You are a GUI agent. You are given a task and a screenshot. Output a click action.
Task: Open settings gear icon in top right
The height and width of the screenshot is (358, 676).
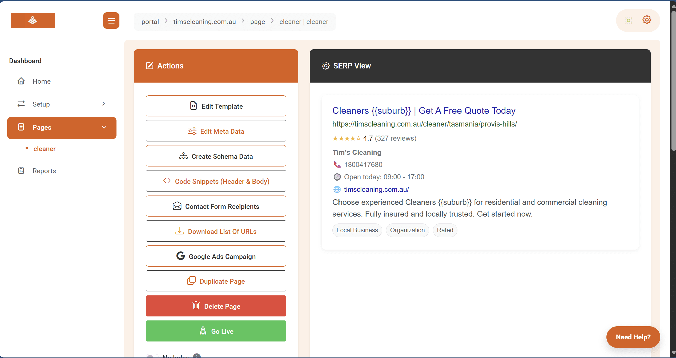click(647, 20)
